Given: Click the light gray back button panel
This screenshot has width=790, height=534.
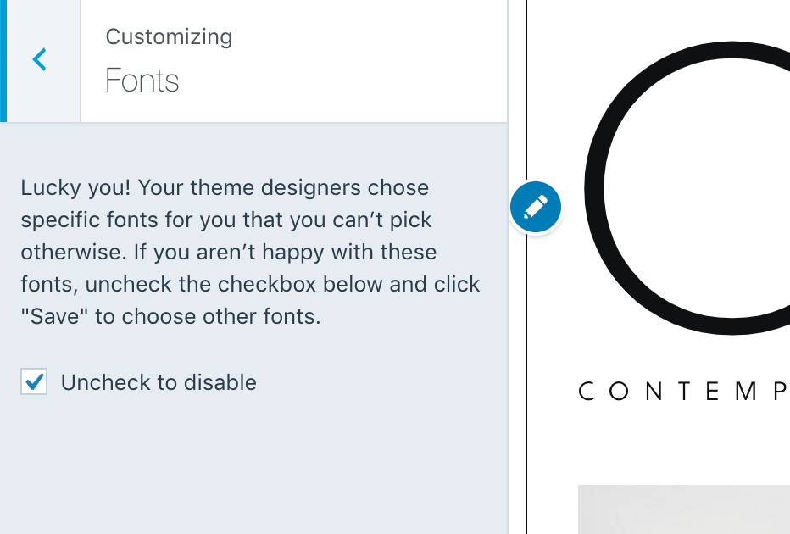Looking at the screenshot, I should click(x=43, y=61).
